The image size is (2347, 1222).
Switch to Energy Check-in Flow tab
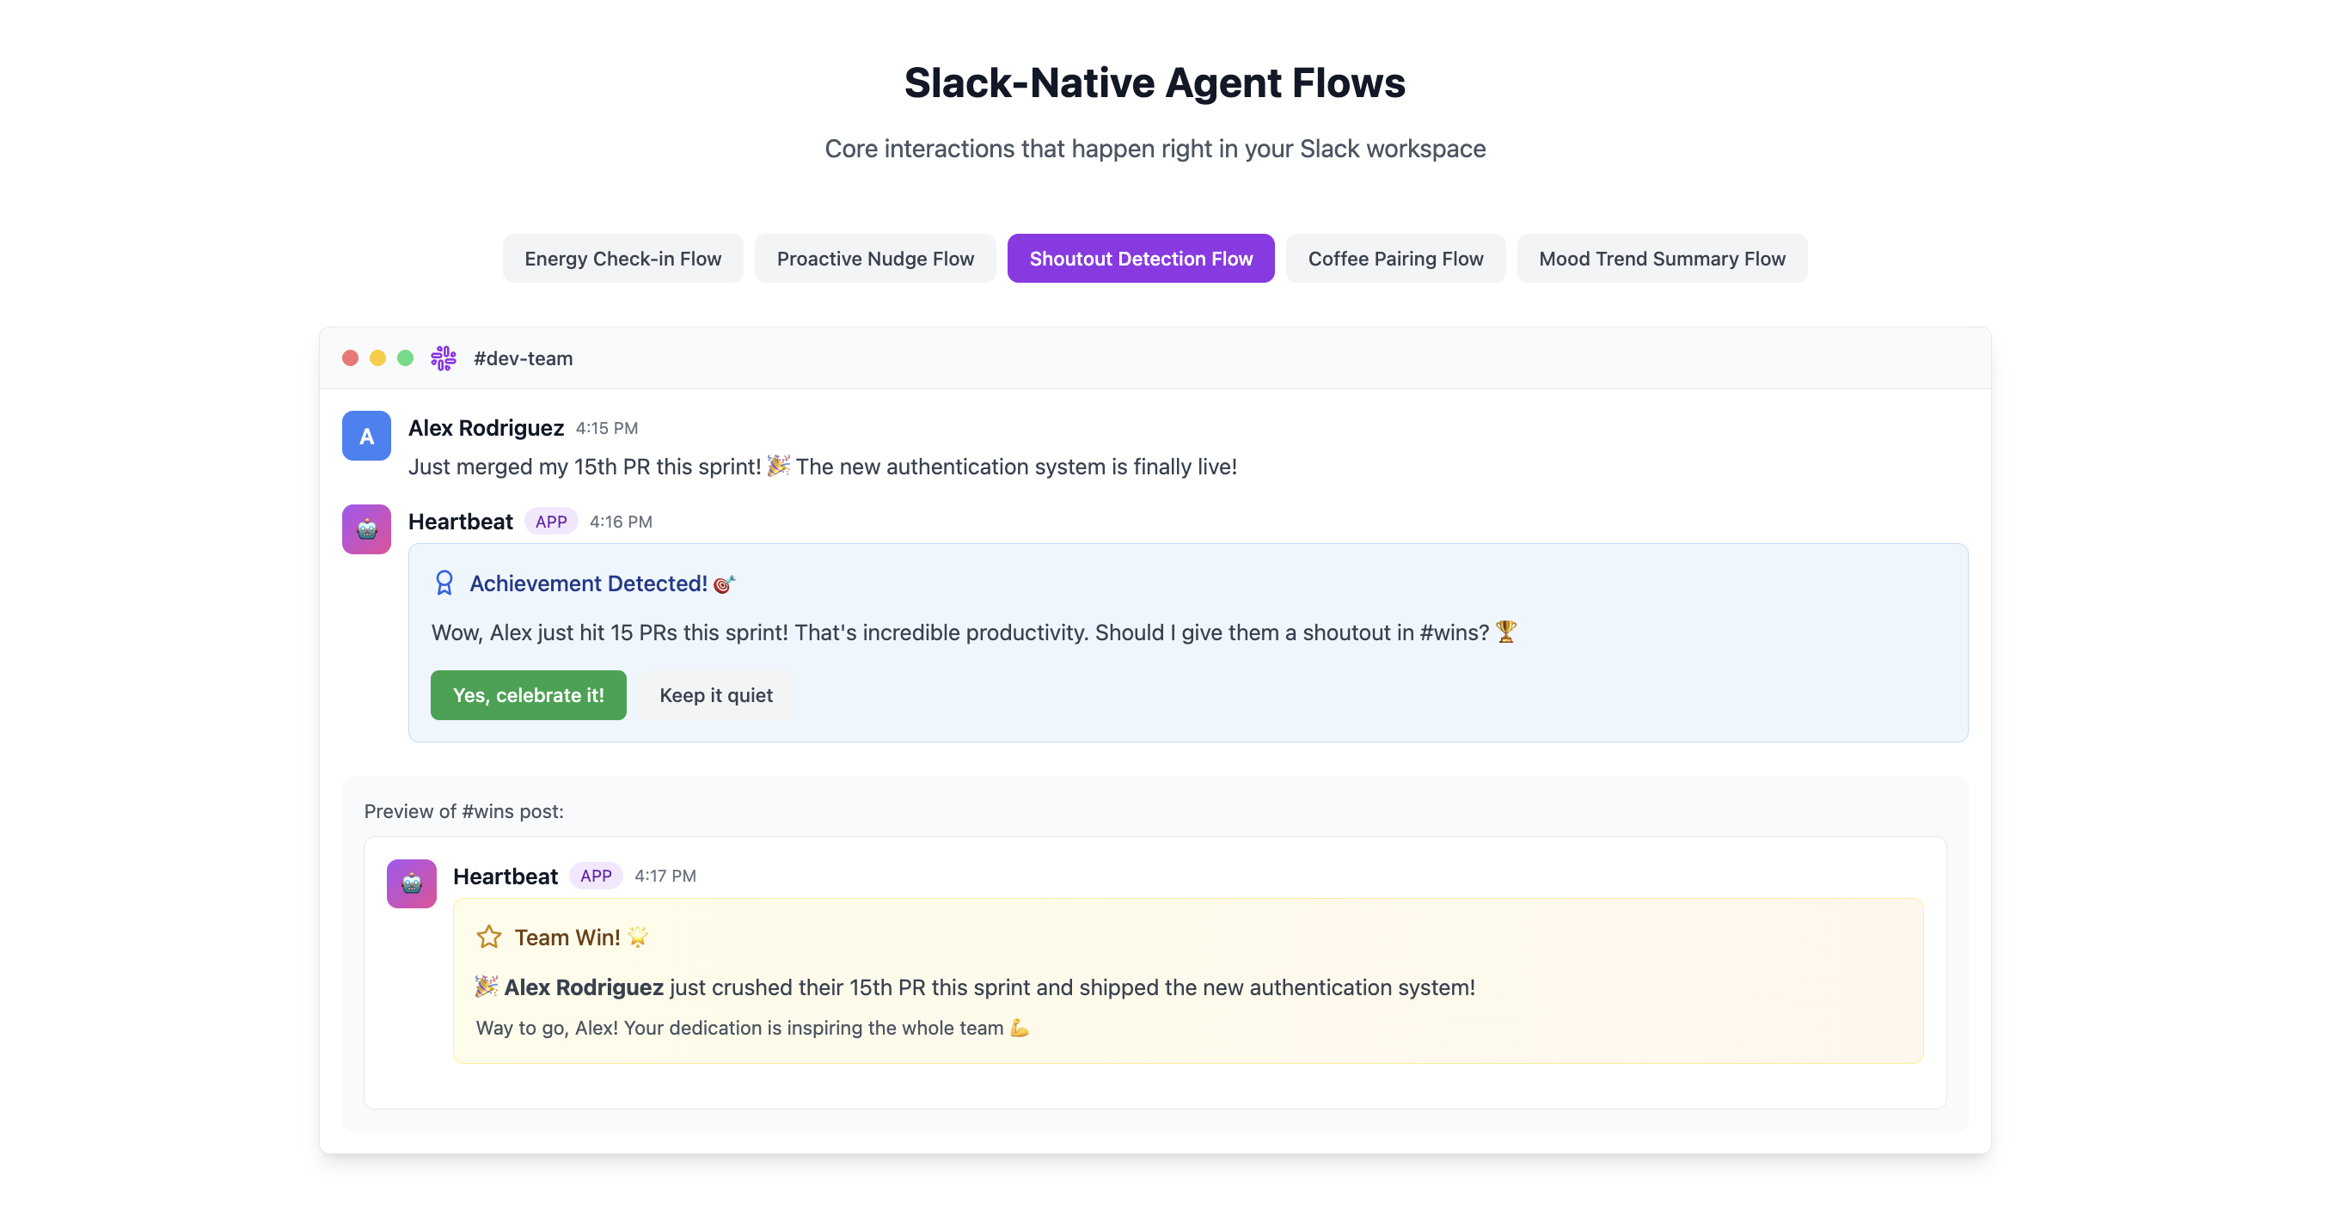pos(622,259)
